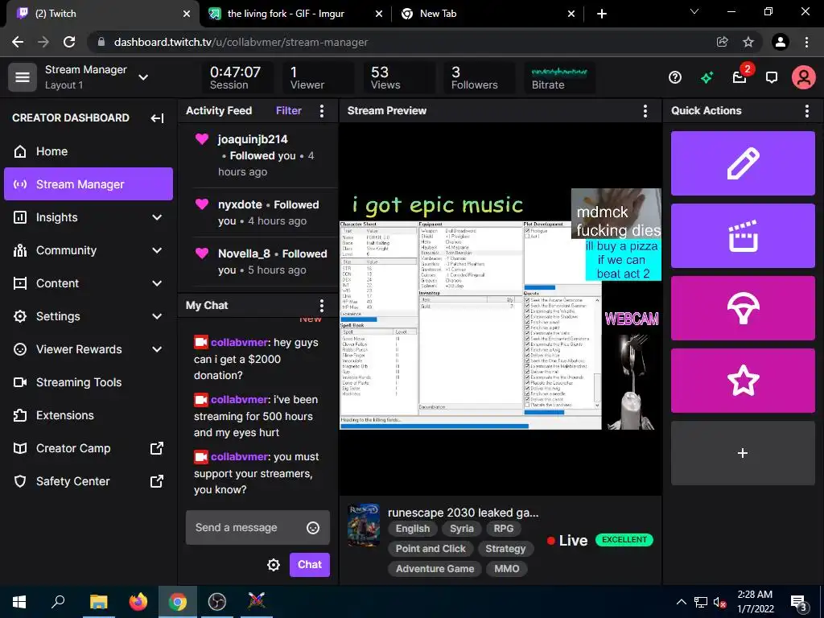Click the RPG tag
The image size is (824, 618).
point(504,529)
